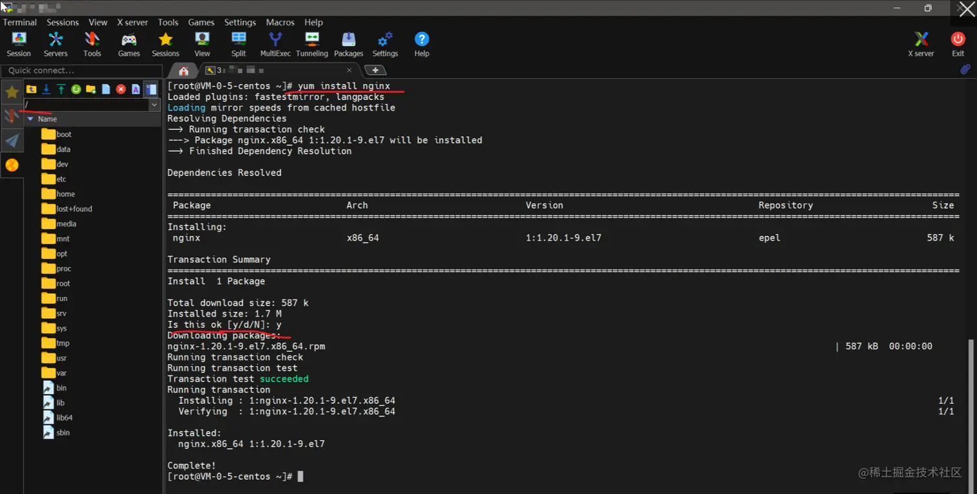Open the Games menu
This screenshot has height=494, width=977.
click(201, 22)
